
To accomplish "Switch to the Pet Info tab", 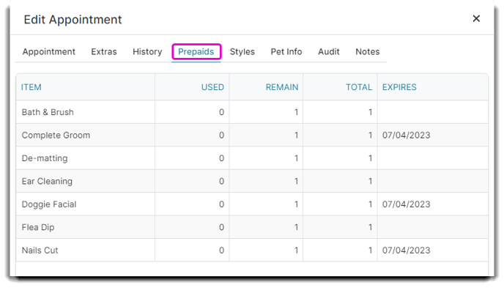I will tap(286, 52).
